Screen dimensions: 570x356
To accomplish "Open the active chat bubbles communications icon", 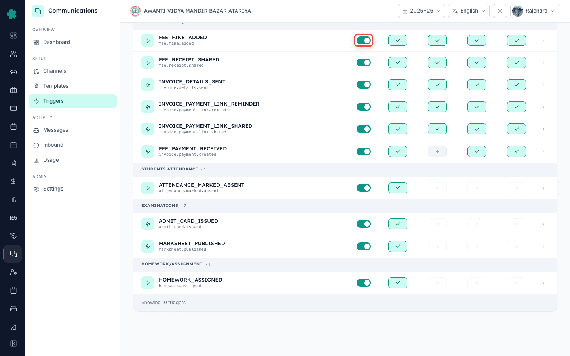I will point(13,254).
